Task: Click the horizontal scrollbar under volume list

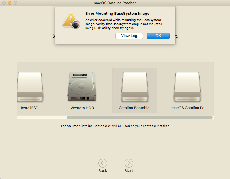Action: click(140, 118)
